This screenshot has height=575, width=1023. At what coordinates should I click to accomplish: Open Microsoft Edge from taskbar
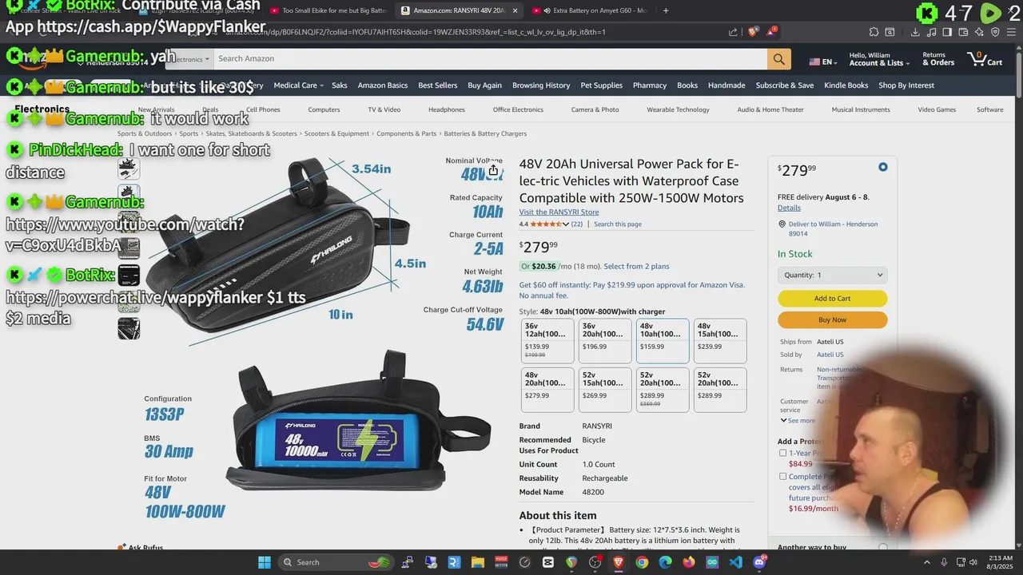click(x=665, y=562)
